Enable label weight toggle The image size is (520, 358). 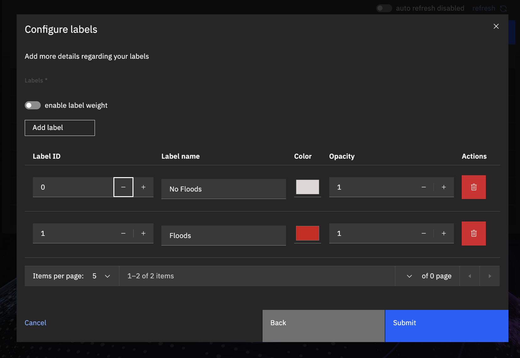click(x=33, y=105)
